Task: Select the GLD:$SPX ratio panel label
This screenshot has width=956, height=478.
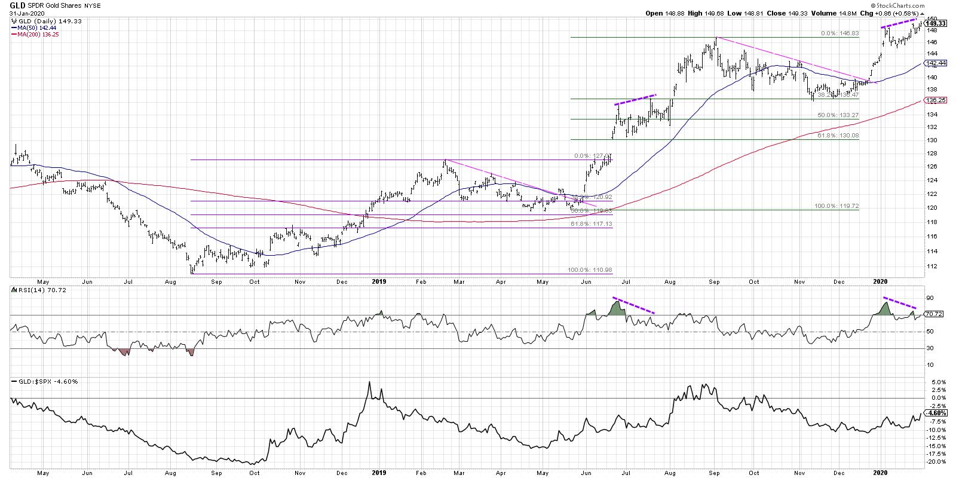Action: point(44,381)
